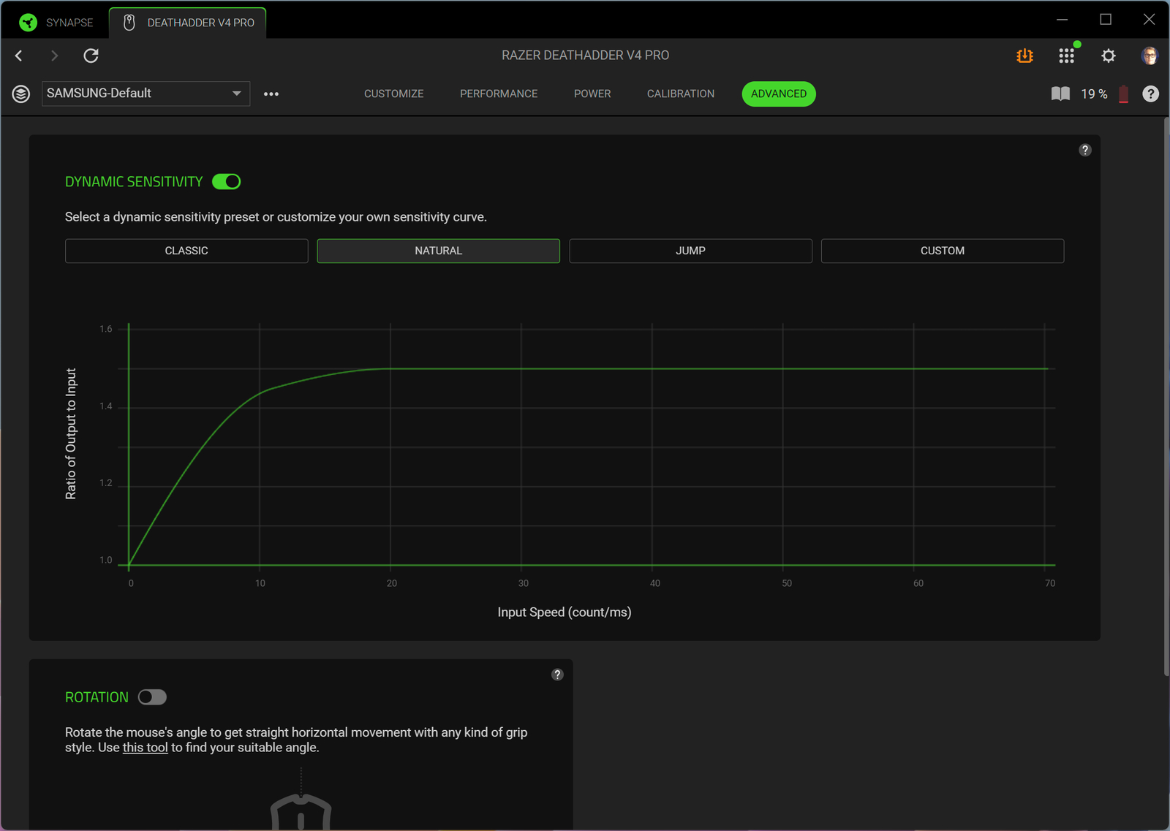Open the user guide book icon

[x=1060, y=94]
